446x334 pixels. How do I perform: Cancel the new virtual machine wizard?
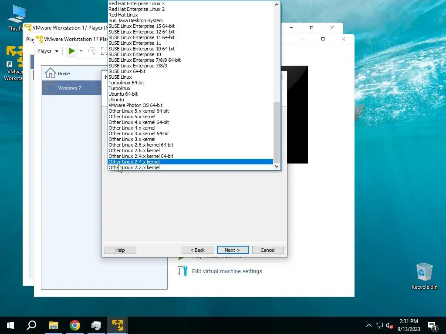[x=268, y=250]
